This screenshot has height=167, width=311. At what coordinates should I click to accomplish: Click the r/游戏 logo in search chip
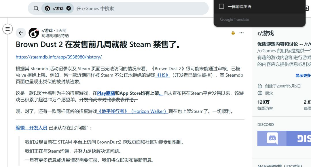click(48, 8)
